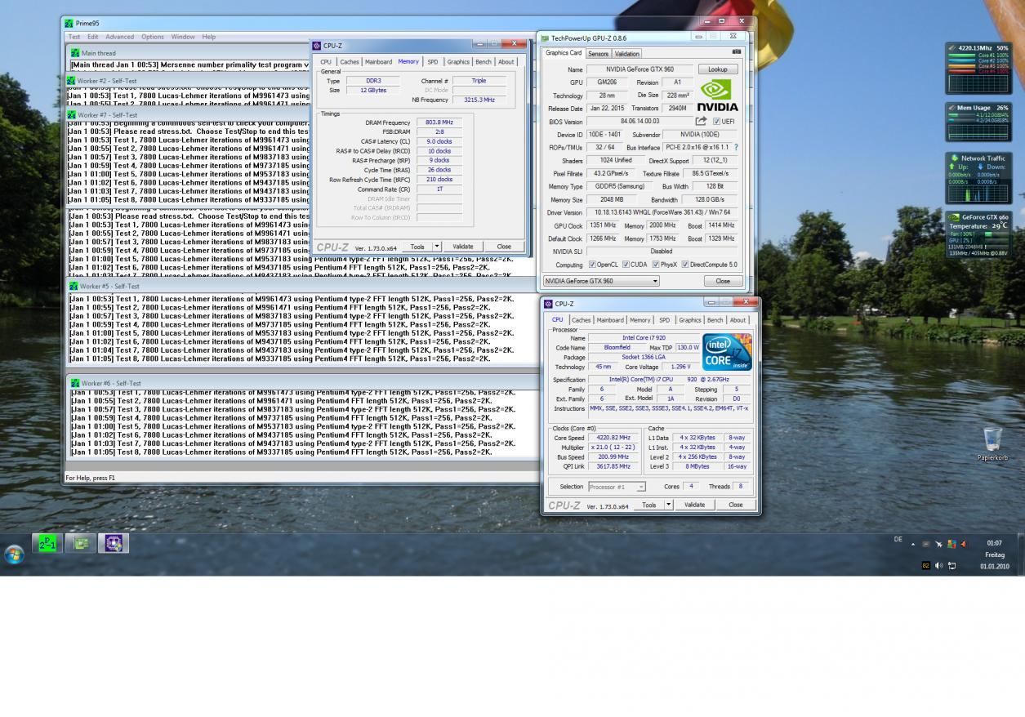
Task: Click the temperature tray icon showing 82
Action: (926, 566)
